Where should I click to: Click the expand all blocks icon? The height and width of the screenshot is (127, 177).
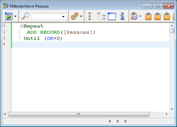(x=90, y=16)
